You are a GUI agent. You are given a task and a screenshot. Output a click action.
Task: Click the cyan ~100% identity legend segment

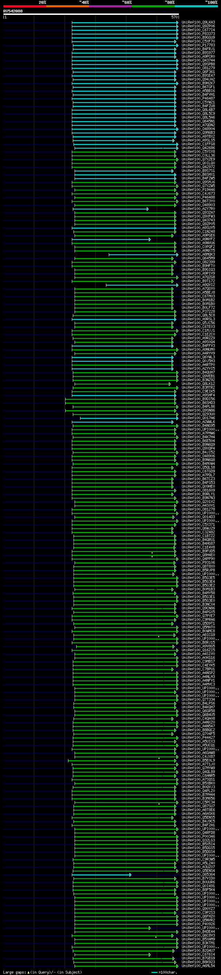[x=196, y=6]
